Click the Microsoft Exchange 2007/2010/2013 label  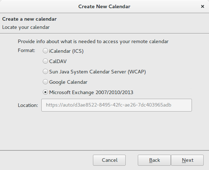[91, 92]
